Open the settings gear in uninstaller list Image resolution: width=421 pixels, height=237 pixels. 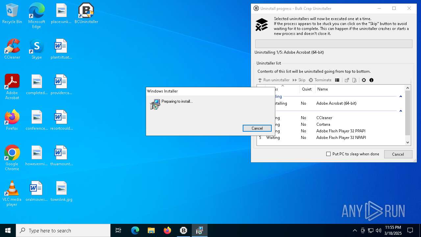[x=364, y=80]
